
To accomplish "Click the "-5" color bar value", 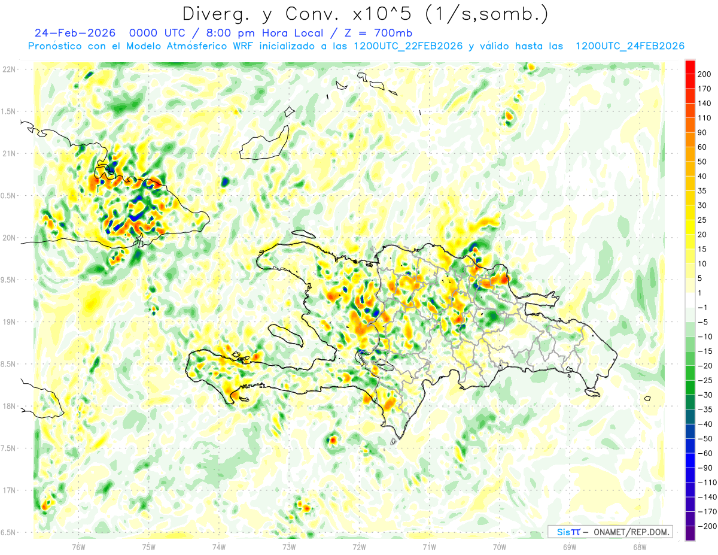I will coord(702,322).
